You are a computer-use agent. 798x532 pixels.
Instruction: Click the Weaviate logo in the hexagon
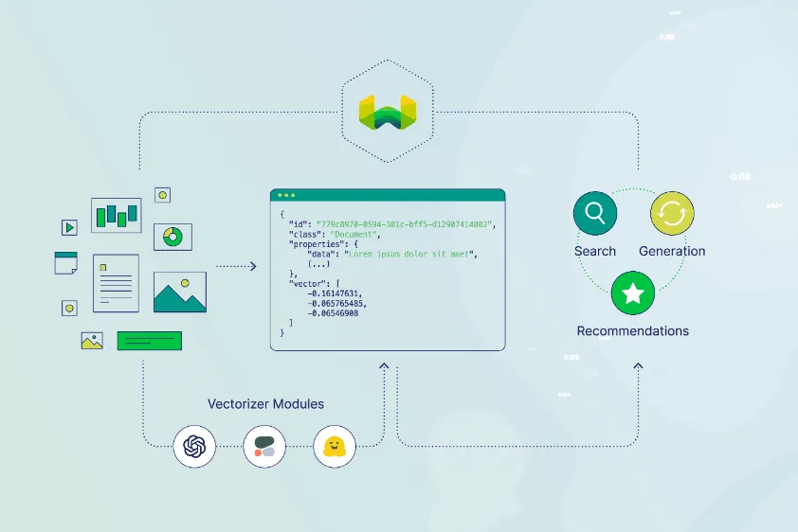click(388, 112)
